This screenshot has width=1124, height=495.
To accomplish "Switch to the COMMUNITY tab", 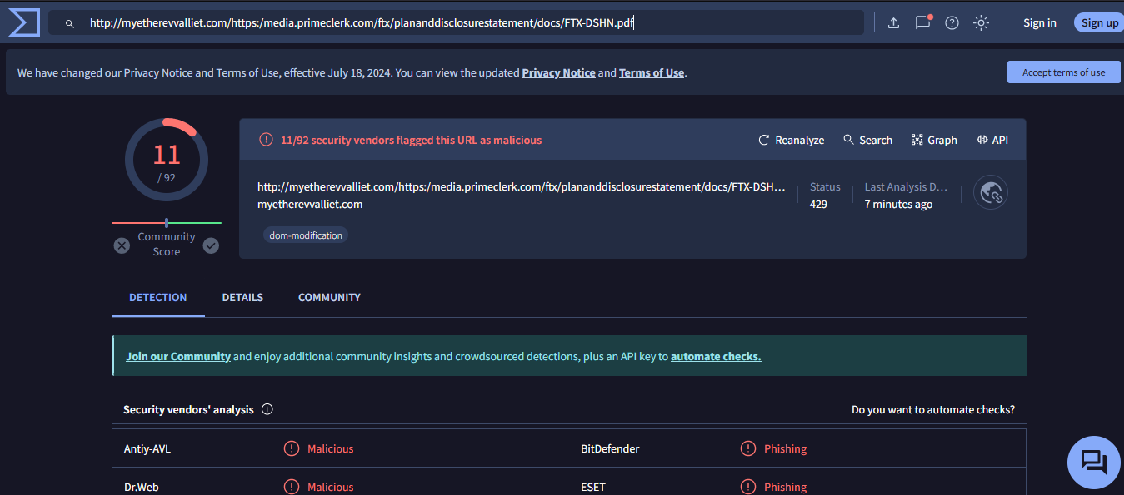I will click(x=329, y=297).
